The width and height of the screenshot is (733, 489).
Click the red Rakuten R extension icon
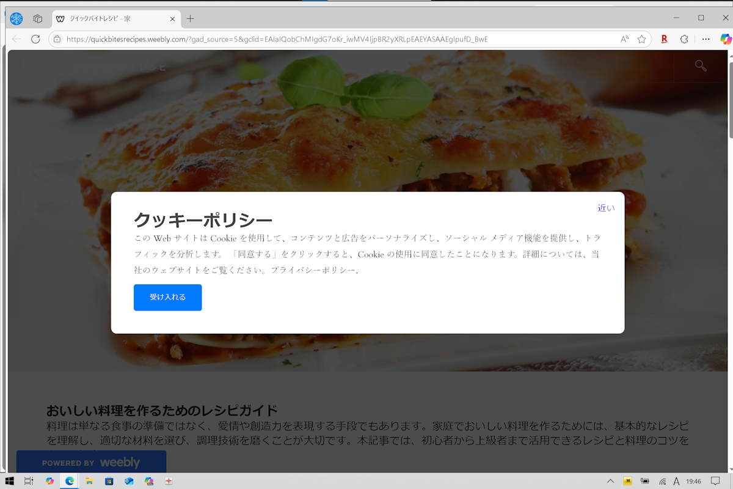point(664,39)
